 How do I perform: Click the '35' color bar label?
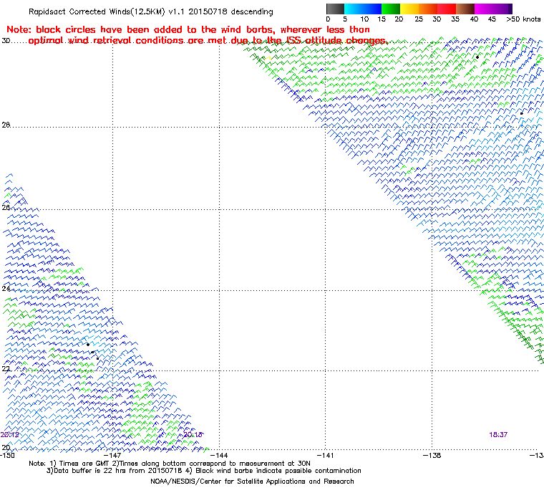click(x=455, y=19)
